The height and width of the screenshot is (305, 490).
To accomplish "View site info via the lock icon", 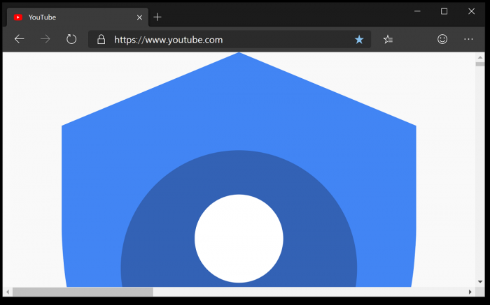I will point(101,39).
